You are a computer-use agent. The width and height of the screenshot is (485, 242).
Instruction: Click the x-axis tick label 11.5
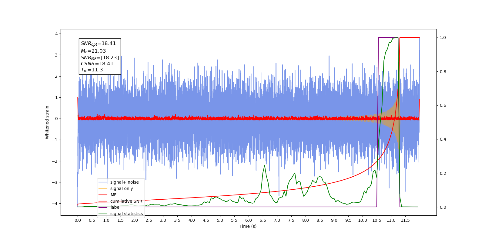point(405,220)
